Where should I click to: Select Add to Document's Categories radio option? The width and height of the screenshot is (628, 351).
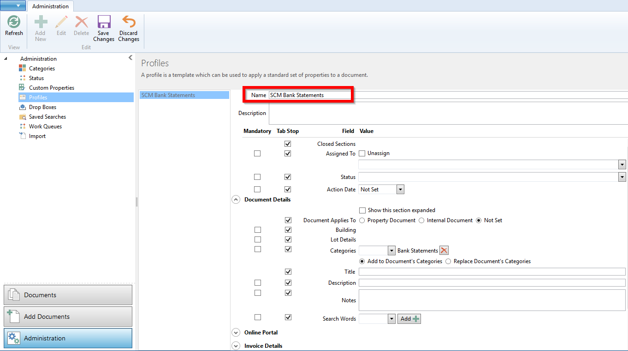click(362, 261)
